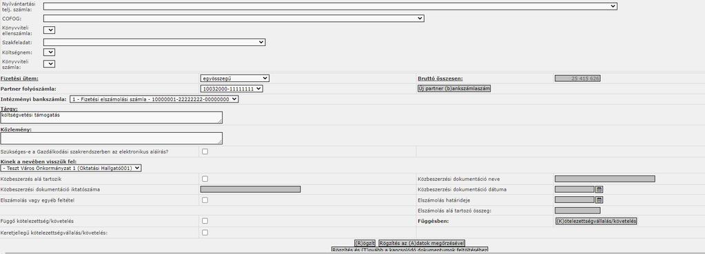Image resolution: width=705 pixels, height=254 pixels.
Task: Enable Közbeszerzés alá tartozik checkbox
Action: click(205, 179)
